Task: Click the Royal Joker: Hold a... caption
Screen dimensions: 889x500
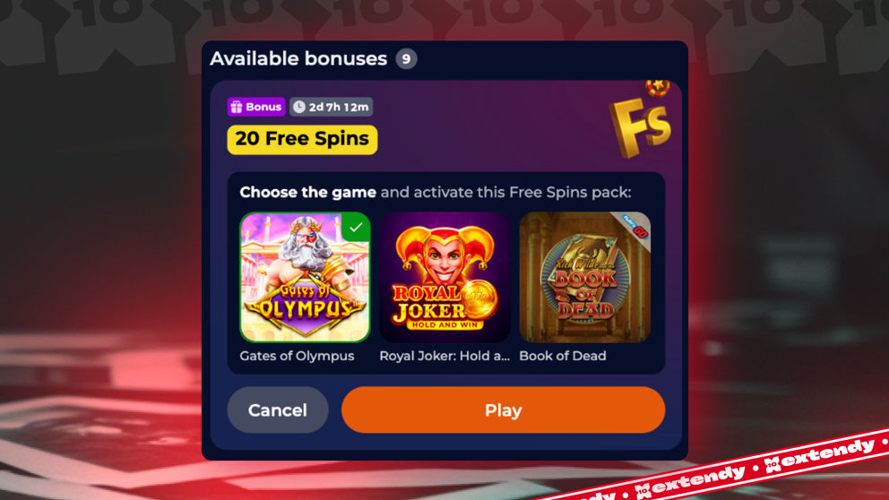Action: pos(444,356)
